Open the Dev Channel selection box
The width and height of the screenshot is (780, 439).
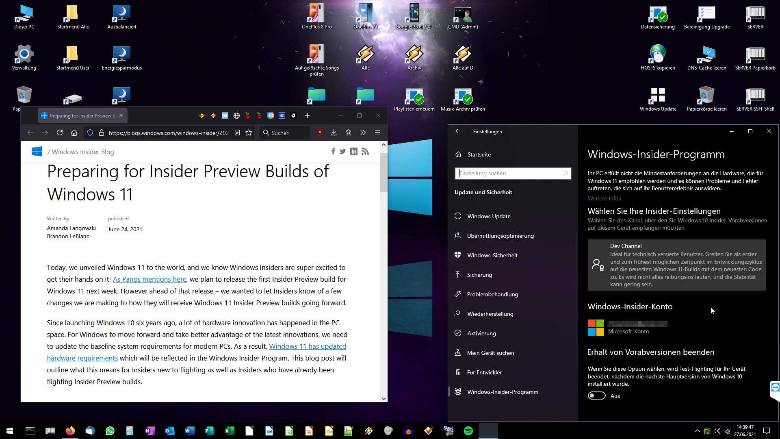677,265
